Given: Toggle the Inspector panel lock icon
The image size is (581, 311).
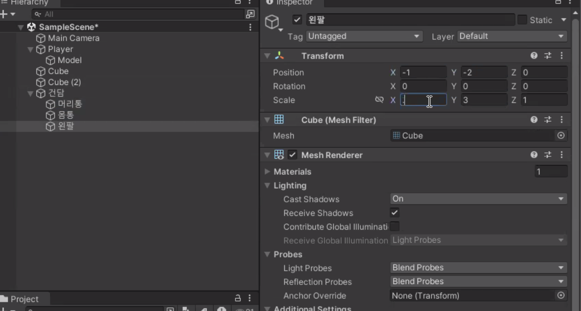Looking at the screenshot, I should [558, 2].
